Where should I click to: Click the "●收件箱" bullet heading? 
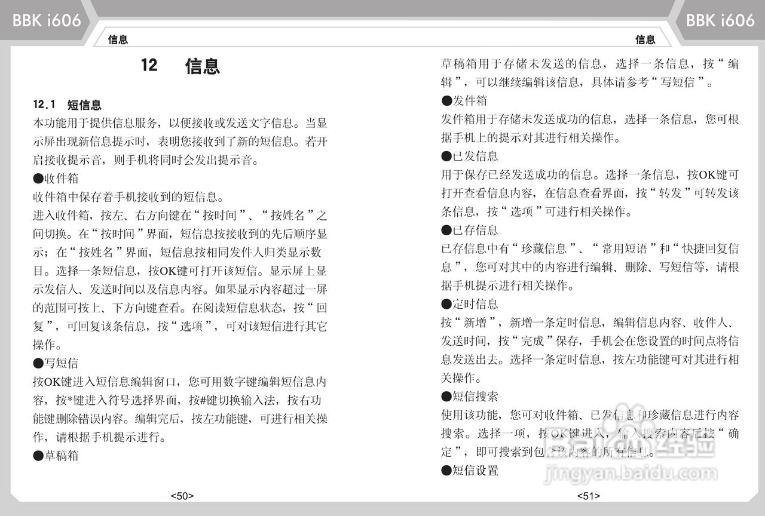coord(56,179)
